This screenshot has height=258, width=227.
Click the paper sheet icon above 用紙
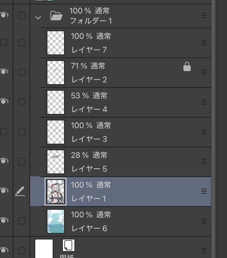69,245
